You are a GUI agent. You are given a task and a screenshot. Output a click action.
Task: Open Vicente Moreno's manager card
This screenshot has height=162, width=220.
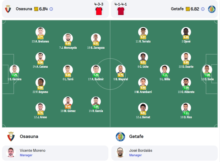pyautogui.click(x=55, y=153)
